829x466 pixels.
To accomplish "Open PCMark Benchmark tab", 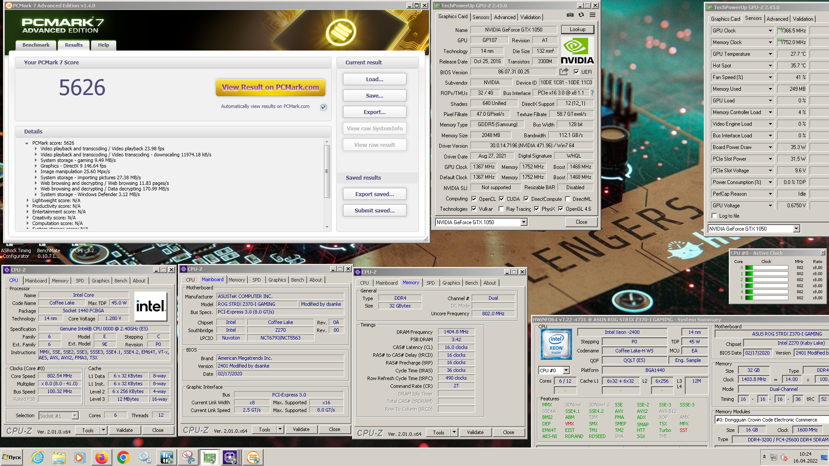I will click(x=36, y=45).
